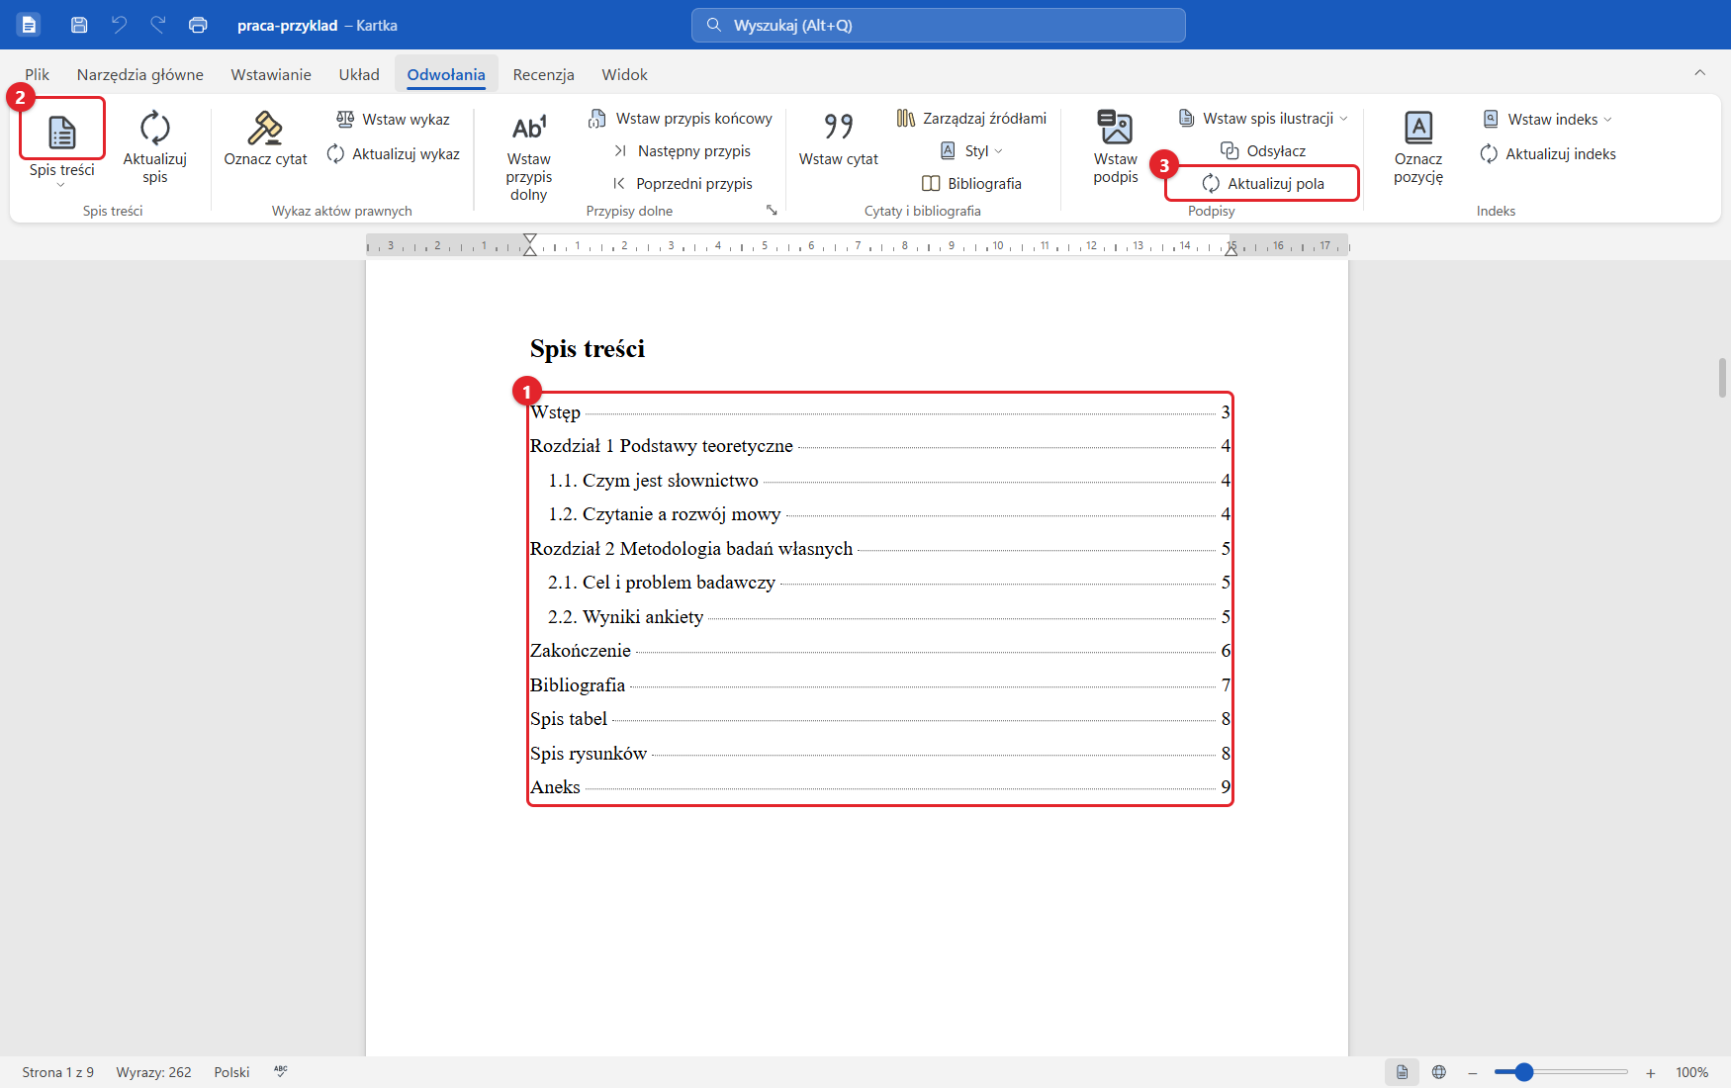
Task: Click Aktualizuj pola in Podpisy group
Action: [x=1263, y=183]
